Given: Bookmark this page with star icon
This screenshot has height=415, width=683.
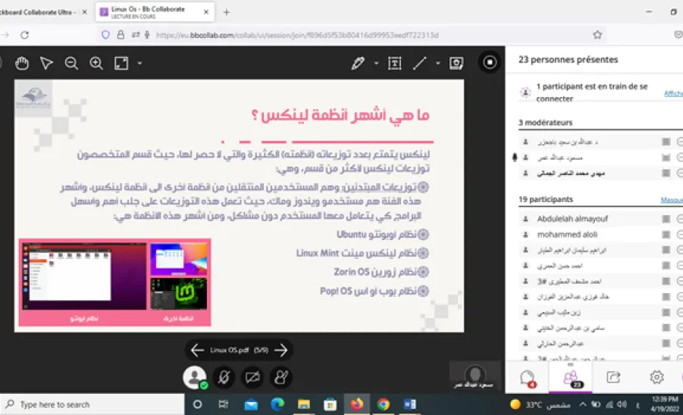Looking at the screenshot, I should click(597, 35).
